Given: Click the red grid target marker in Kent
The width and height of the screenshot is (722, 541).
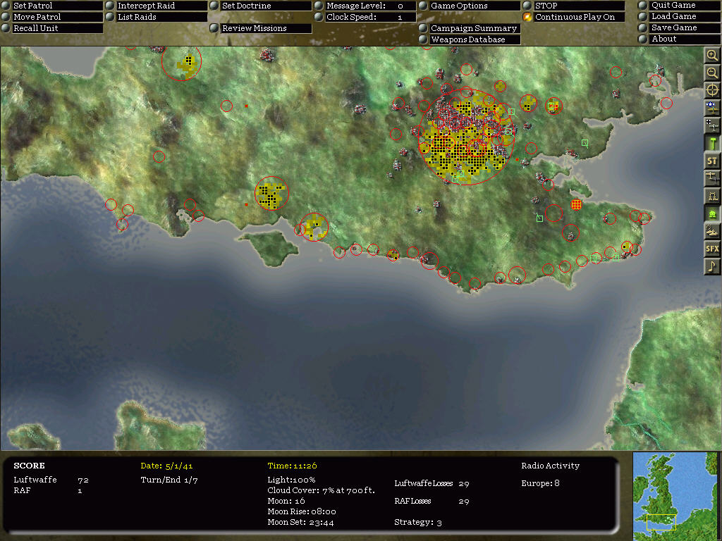Looking at the screenshot, I should pos(576,204).
